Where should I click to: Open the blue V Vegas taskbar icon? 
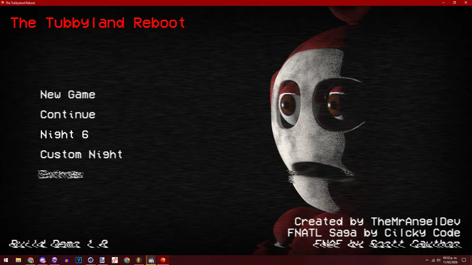(79, 260)
